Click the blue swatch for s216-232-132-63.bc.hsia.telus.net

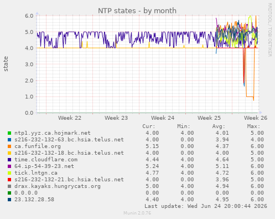(x=9, y=140)
